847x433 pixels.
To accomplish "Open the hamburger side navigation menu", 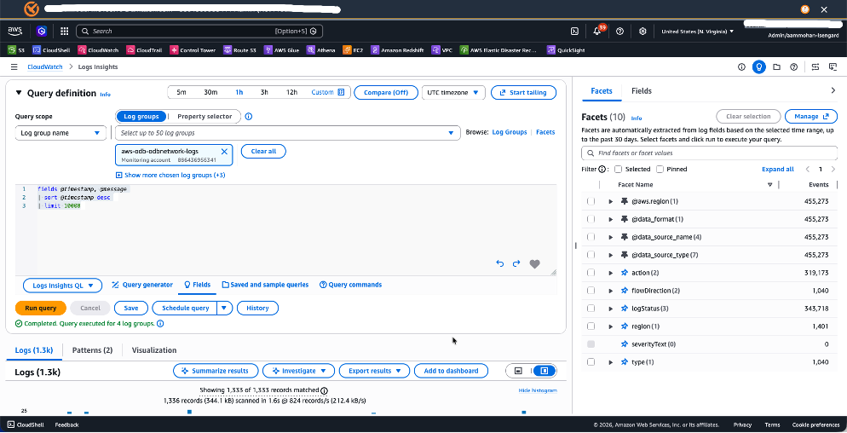I will click(14, 67).
